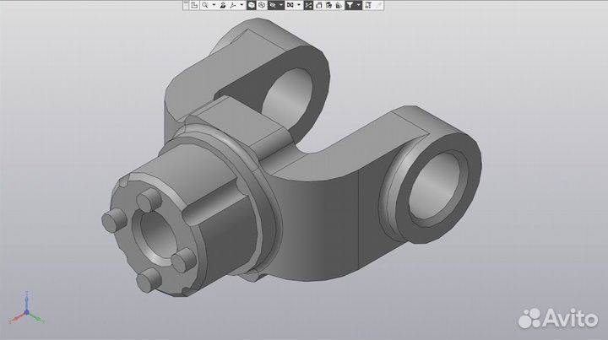The image size is (608, 340).
Task: Click the toolbar drag handle at left end
Action: 183,5
